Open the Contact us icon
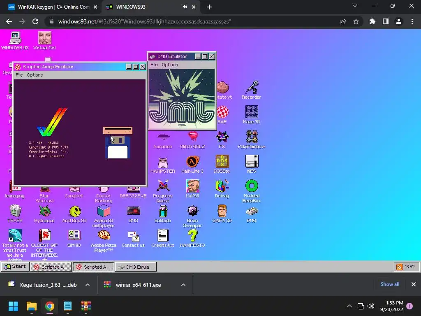 (133, 238)
